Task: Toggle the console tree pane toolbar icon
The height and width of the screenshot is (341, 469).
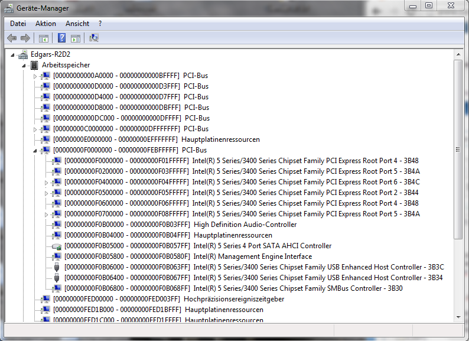Action: click(x=43, y=38)
